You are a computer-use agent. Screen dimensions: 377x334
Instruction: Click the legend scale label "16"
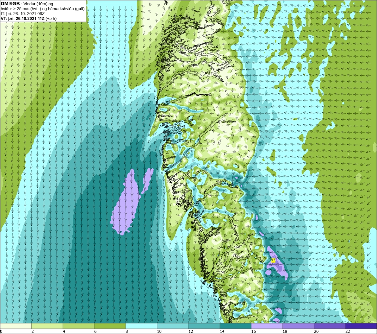[253, 331]
